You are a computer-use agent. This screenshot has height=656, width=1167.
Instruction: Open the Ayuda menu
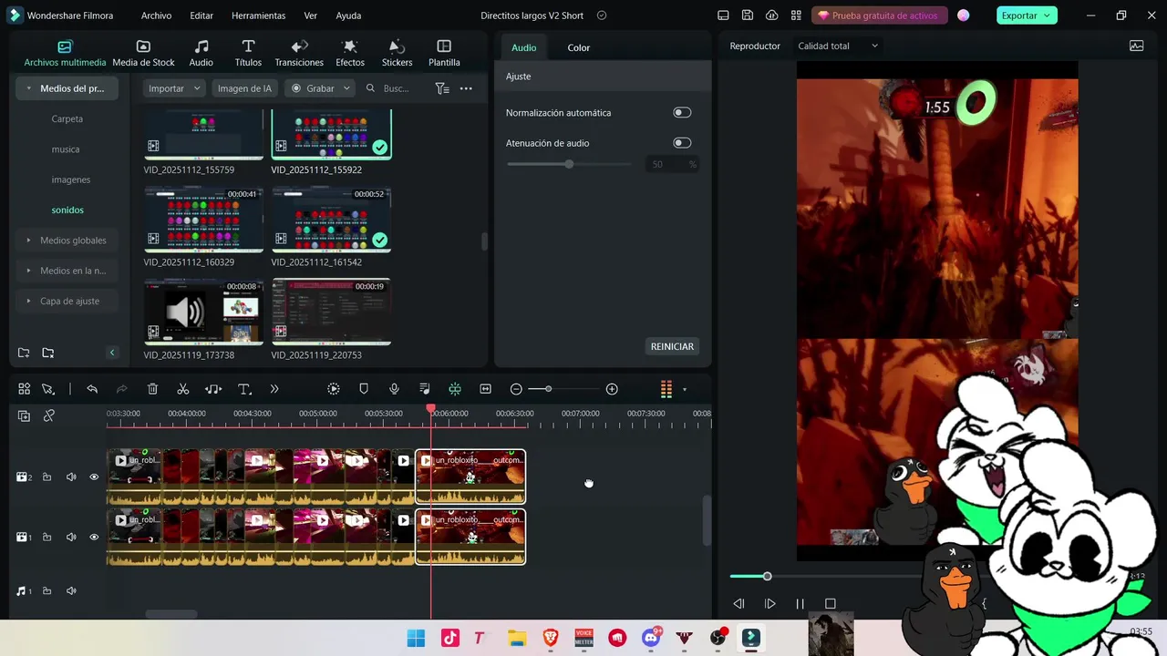pyautogui.click(x=348, y=15)
